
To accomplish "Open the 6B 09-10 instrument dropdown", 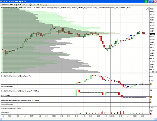I will (x=6, y=5).
